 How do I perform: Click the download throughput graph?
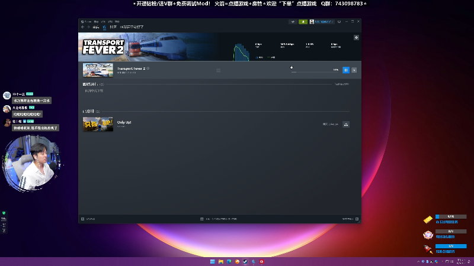(242, 52)
